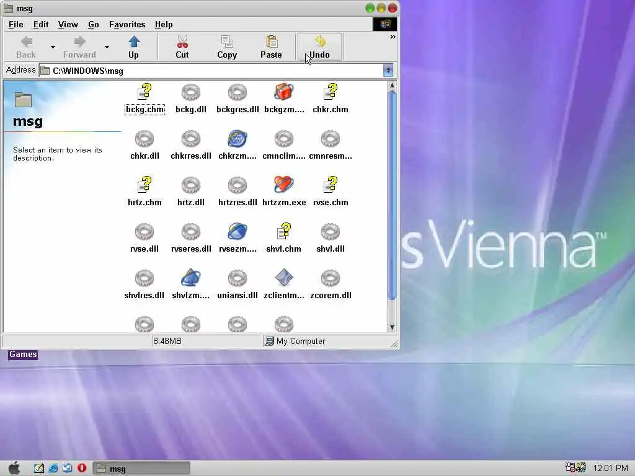Open the Favorites menu
This screenshot has height=476, width=635.
[x=127, y=25]
